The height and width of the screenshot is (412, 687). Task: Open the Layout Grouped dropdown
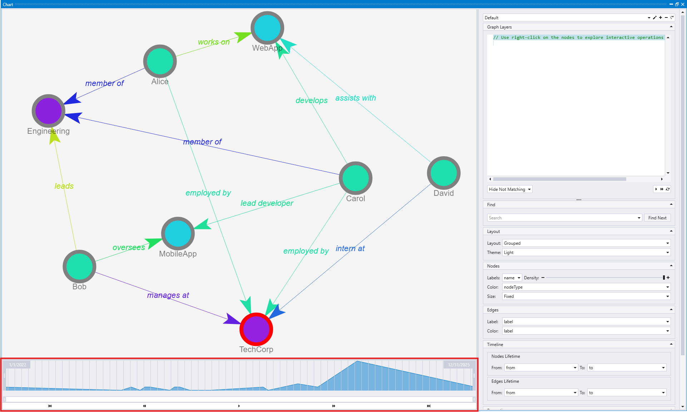(586, 243)
